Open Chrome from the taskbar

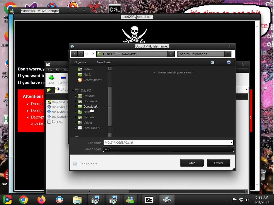tap(24, 200)
